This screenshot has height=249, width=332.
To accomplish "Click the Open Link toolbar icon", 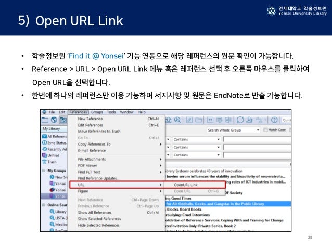I will (189, 120).
